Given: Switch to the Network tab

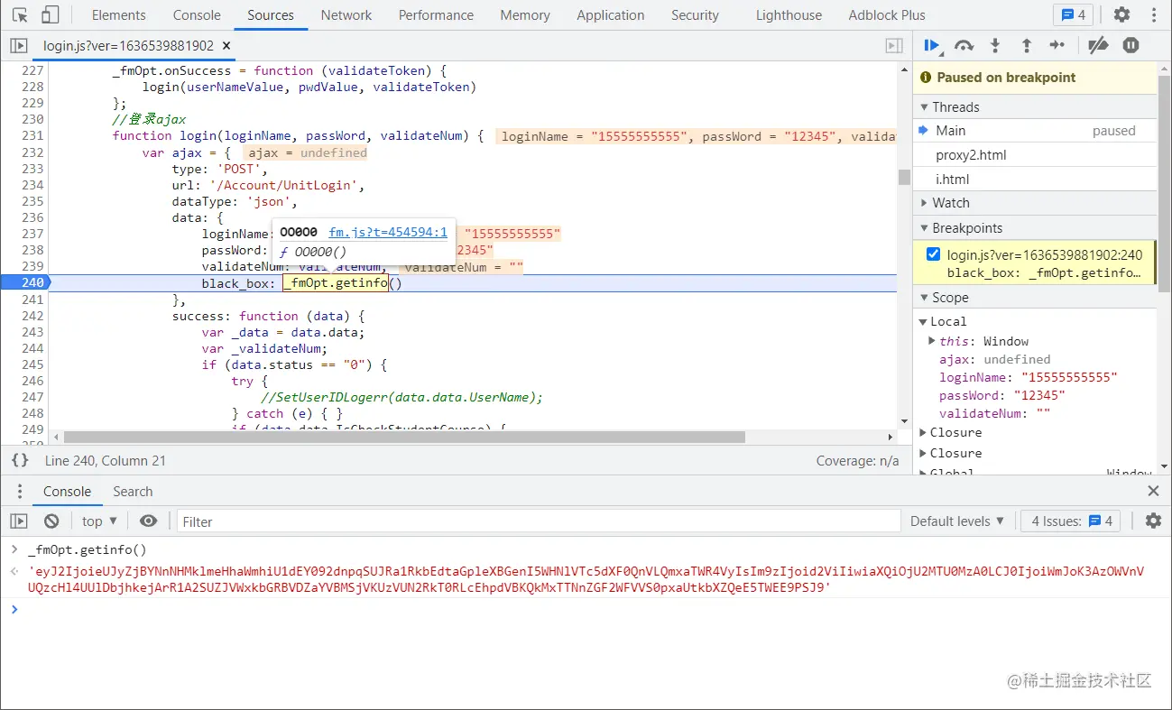Looking at the screenshot, I should 346,15.
